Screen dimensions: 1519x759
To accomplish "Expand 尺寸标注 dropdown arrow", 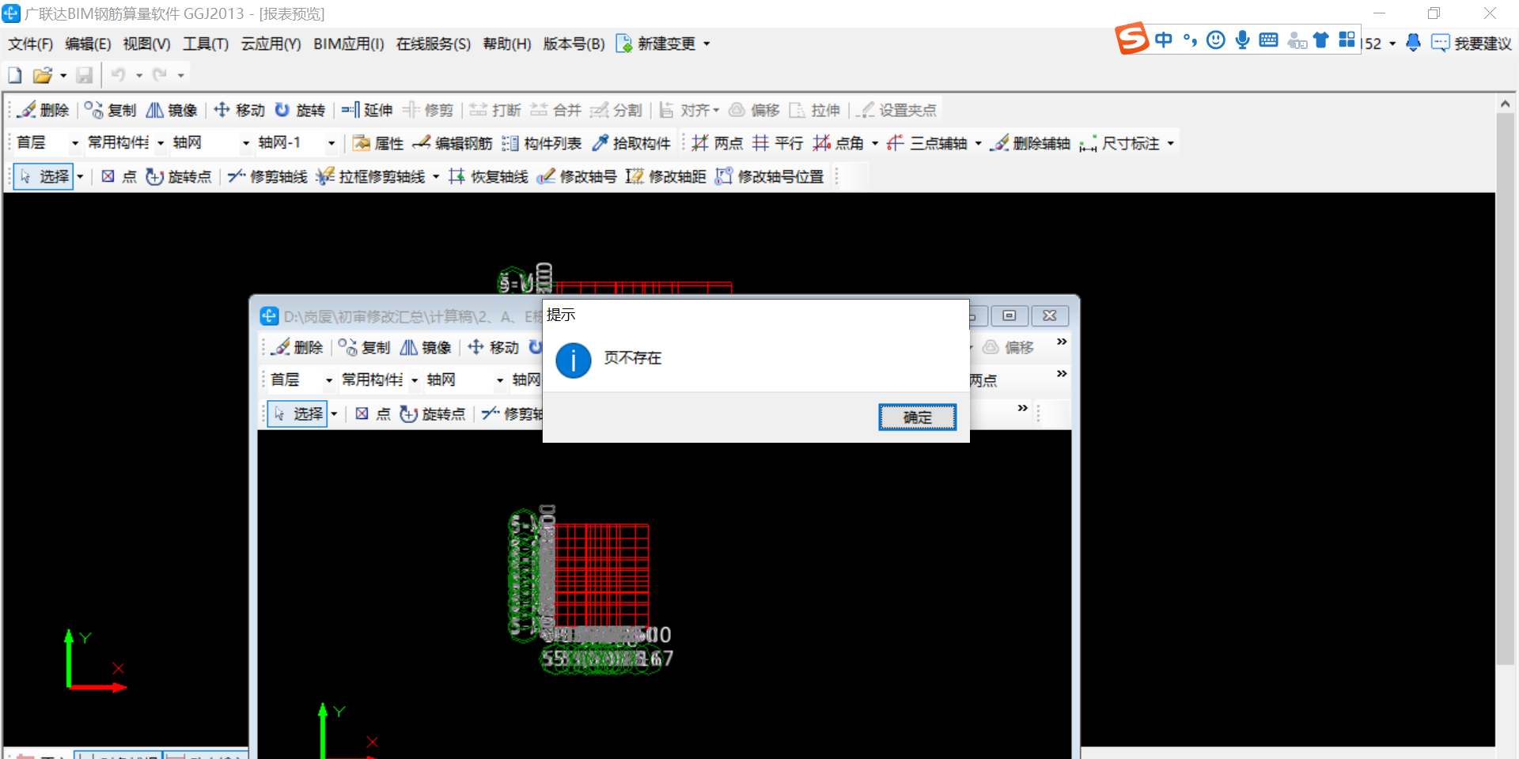I will pos(1170,143).
